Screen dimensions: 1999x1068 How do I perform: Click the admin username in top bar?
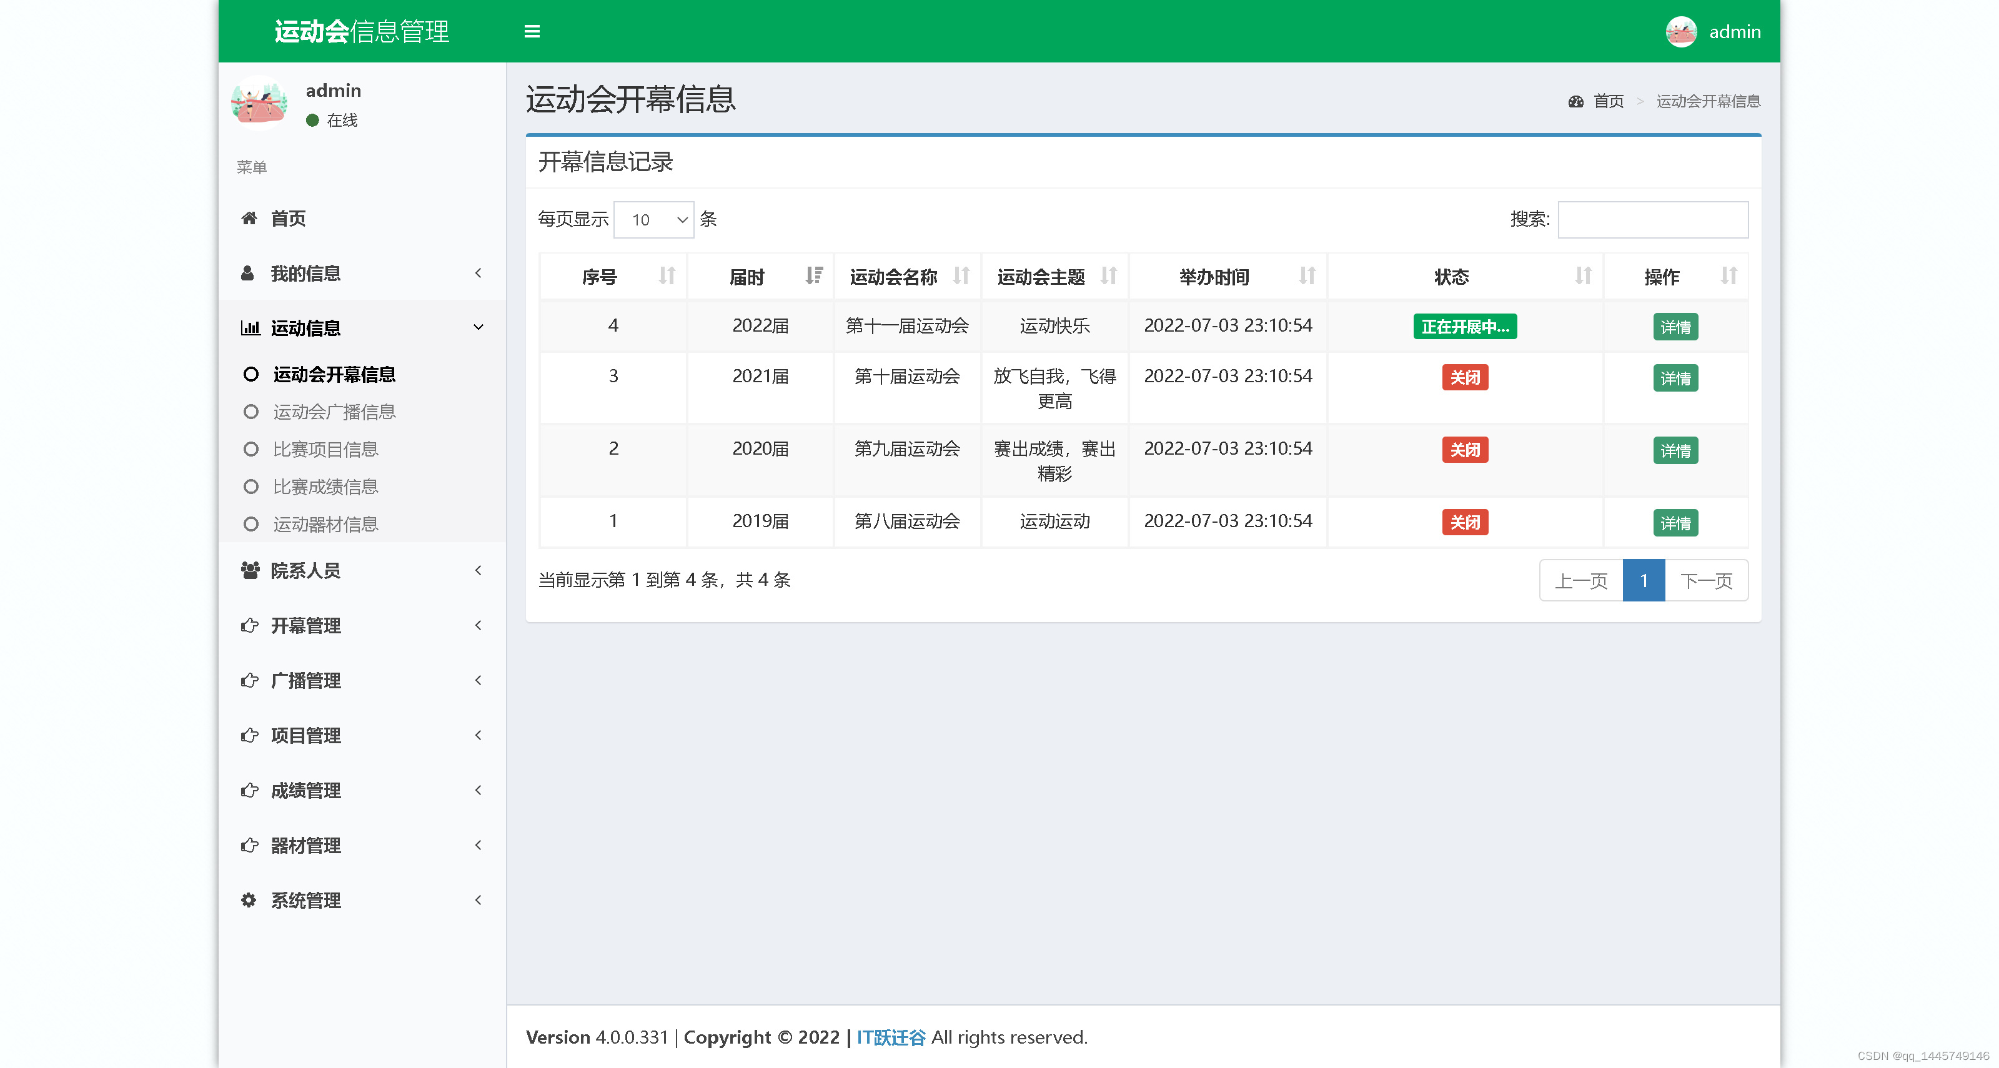click(x=1734, y=32)
